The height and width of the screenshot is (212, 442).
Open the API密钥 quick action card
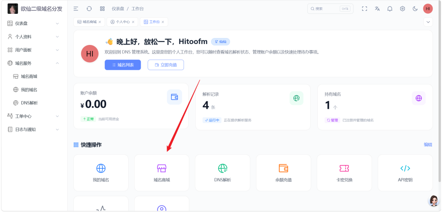point(405,173)
